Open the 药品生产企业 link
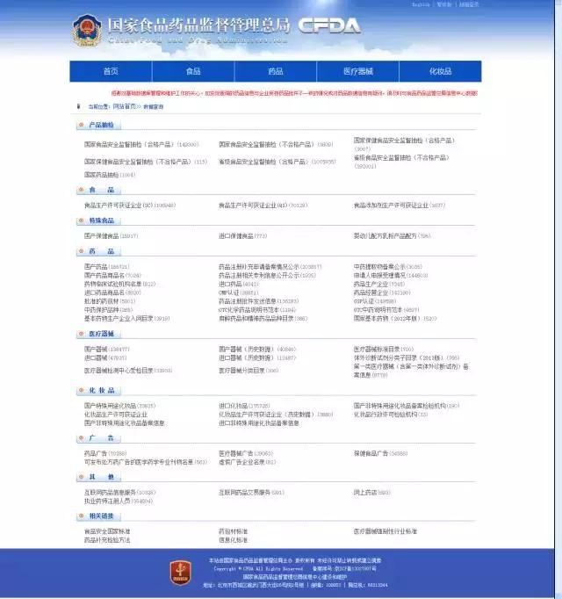Viewport: 562px width, 599px height. (379, 285)
